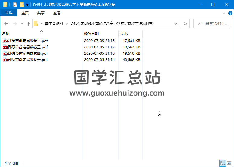Image resolution: width=234 pixels, height=167 pixels.
Task: Expand hidden breadcrumb path chevrons
Action: [x=41, y=23]
